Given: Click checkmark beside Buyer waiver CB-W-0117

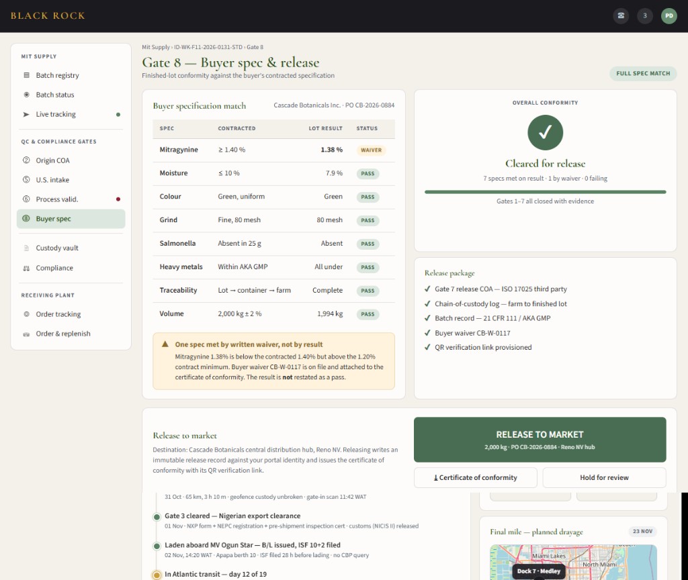Looking at the screenshot, I should click(x=427, y=333).
